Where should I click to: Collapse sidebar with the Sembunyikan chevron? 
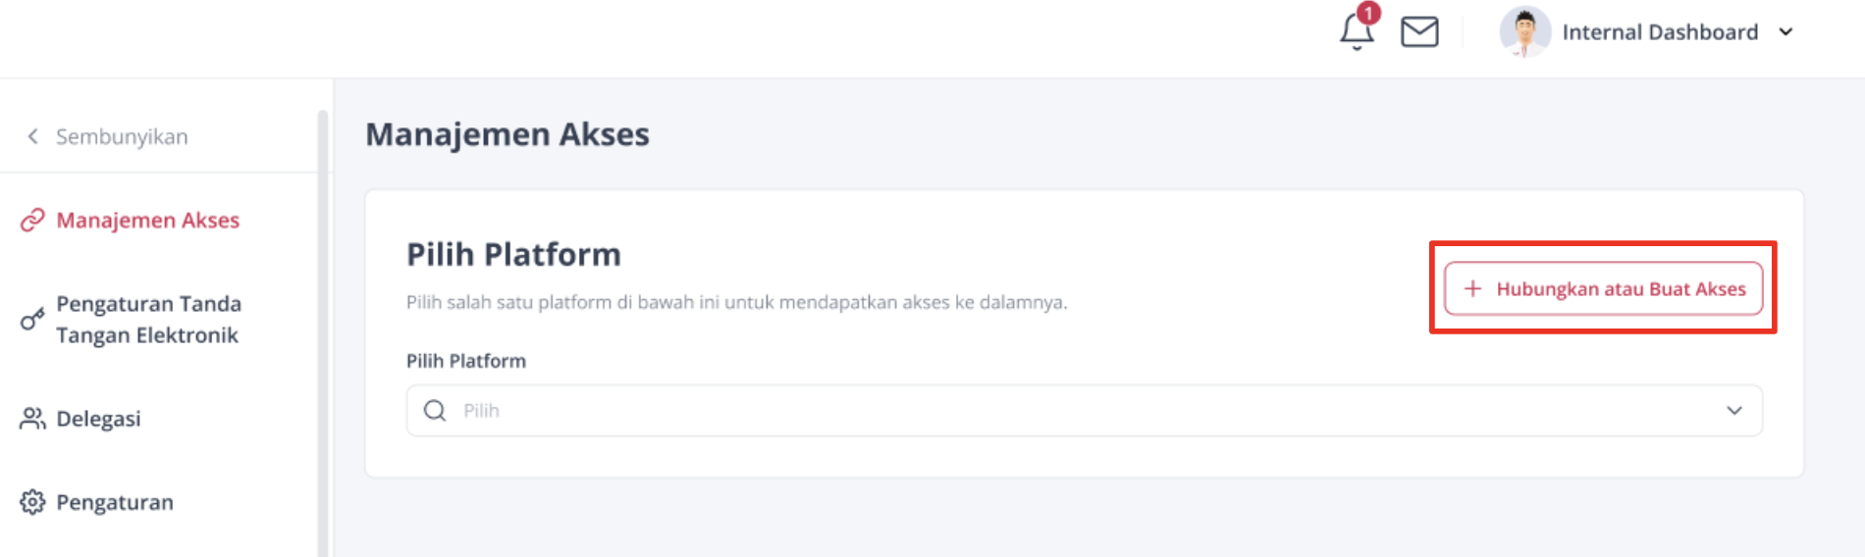[x=33, y=136]
